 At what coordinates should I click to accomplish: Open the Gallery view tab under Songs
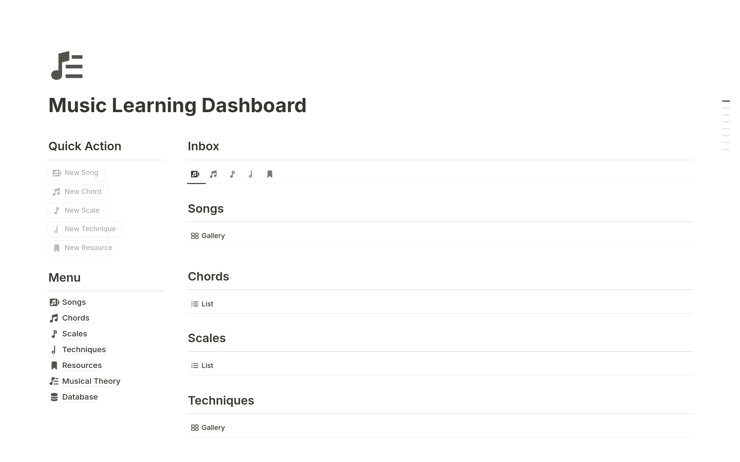point(208,236)
